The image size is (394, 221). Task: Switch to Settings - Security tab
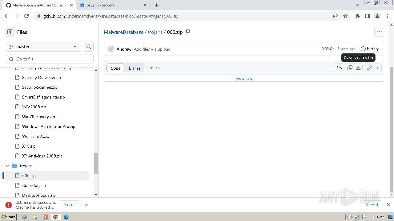(x=113, y=5)
